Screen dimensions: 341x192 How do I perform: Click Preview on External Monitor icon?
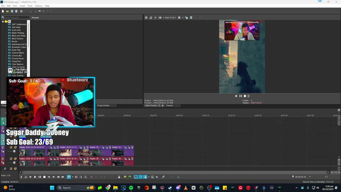[151, 18]
